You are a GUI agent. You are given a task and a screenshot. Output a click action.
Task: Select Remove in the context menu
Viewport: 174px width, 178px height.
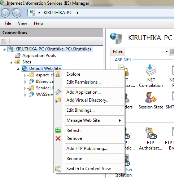pos(89,138)
